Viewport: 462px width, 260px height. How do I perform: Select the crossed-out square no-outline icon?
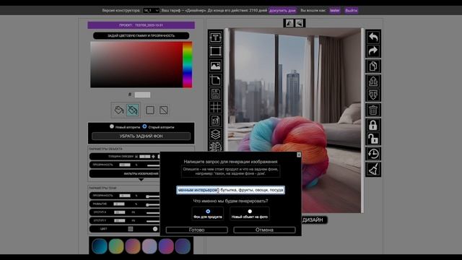pos(164,110)
